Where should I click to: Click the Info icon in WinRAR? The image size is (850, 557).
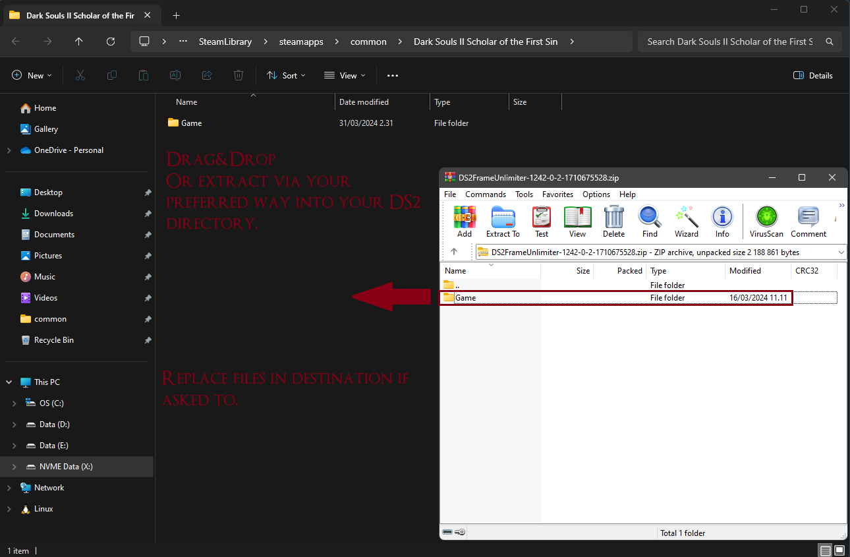[x=722, y=216]
